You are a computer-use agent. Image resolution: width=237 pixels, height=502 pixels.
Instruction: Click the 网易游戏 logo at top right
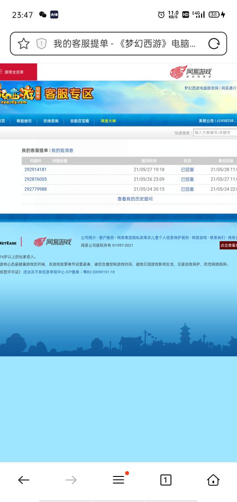click(190, 72)
